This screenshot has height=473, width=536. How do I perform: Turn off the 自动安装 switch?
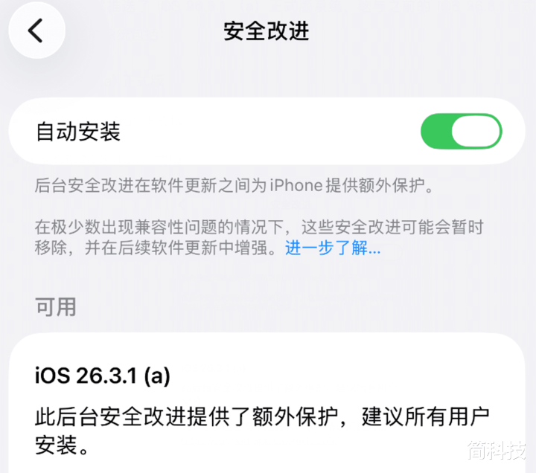(461, 131)
